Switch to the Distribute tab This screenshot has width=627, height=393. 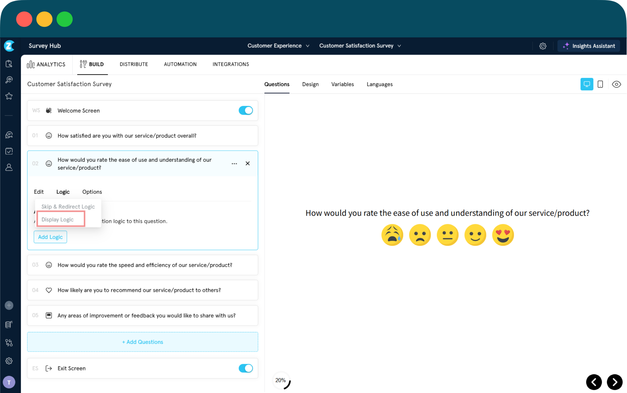pos(134,64)
